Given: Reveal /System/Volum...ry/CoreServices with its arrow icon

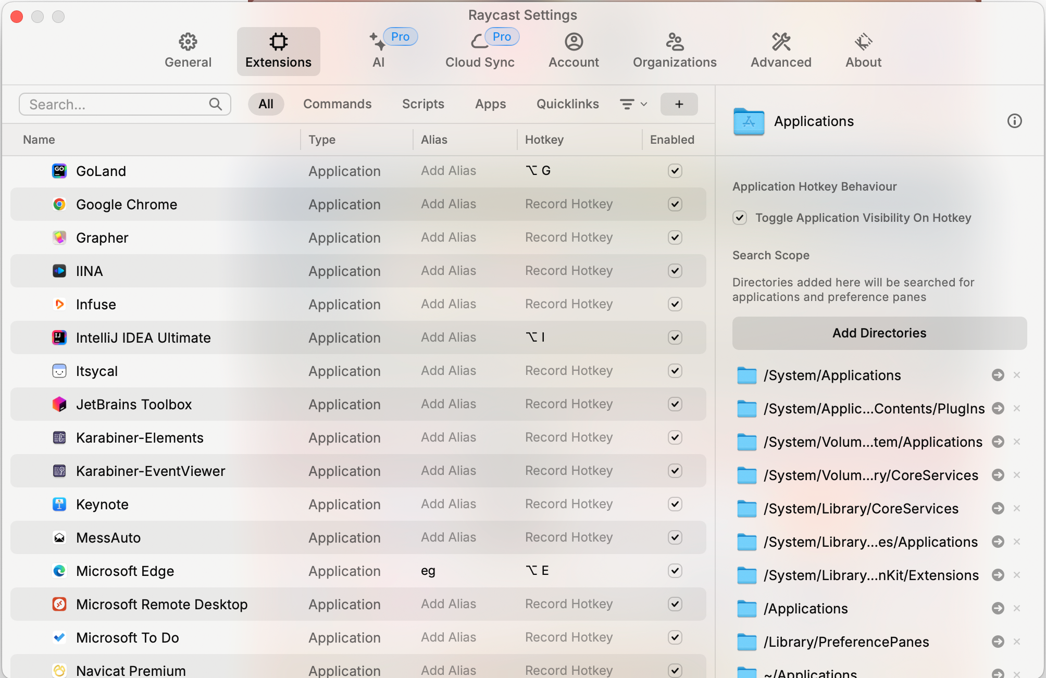Looking at the screenshot, I should (998, 475).
